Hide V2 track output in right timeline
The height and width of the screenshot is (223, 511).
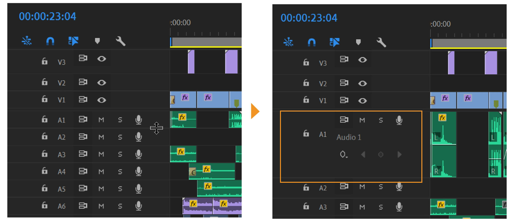tap(362, 84)
